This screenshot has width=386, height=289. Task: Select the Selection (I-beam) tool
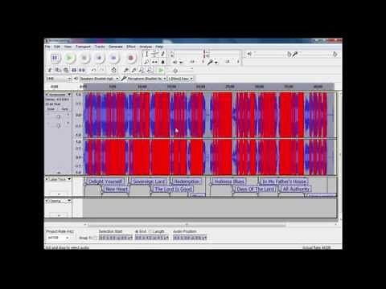point(146,54)
